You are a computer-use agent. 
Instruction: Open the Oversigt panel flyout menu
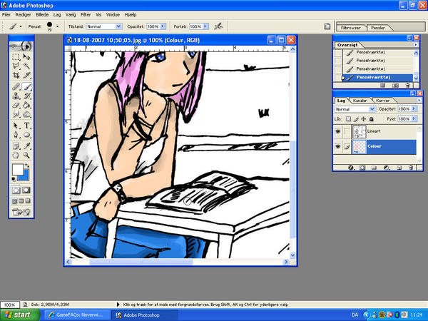coord(416,44)
